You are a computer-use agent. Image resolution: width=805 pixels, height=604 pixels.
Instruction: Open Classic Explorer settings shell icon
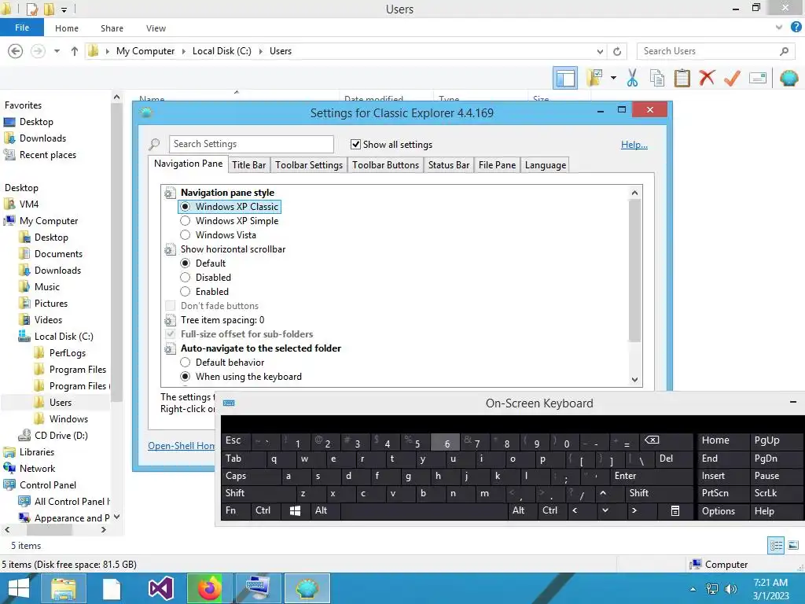pyautogui.click(x=789, y=78)
